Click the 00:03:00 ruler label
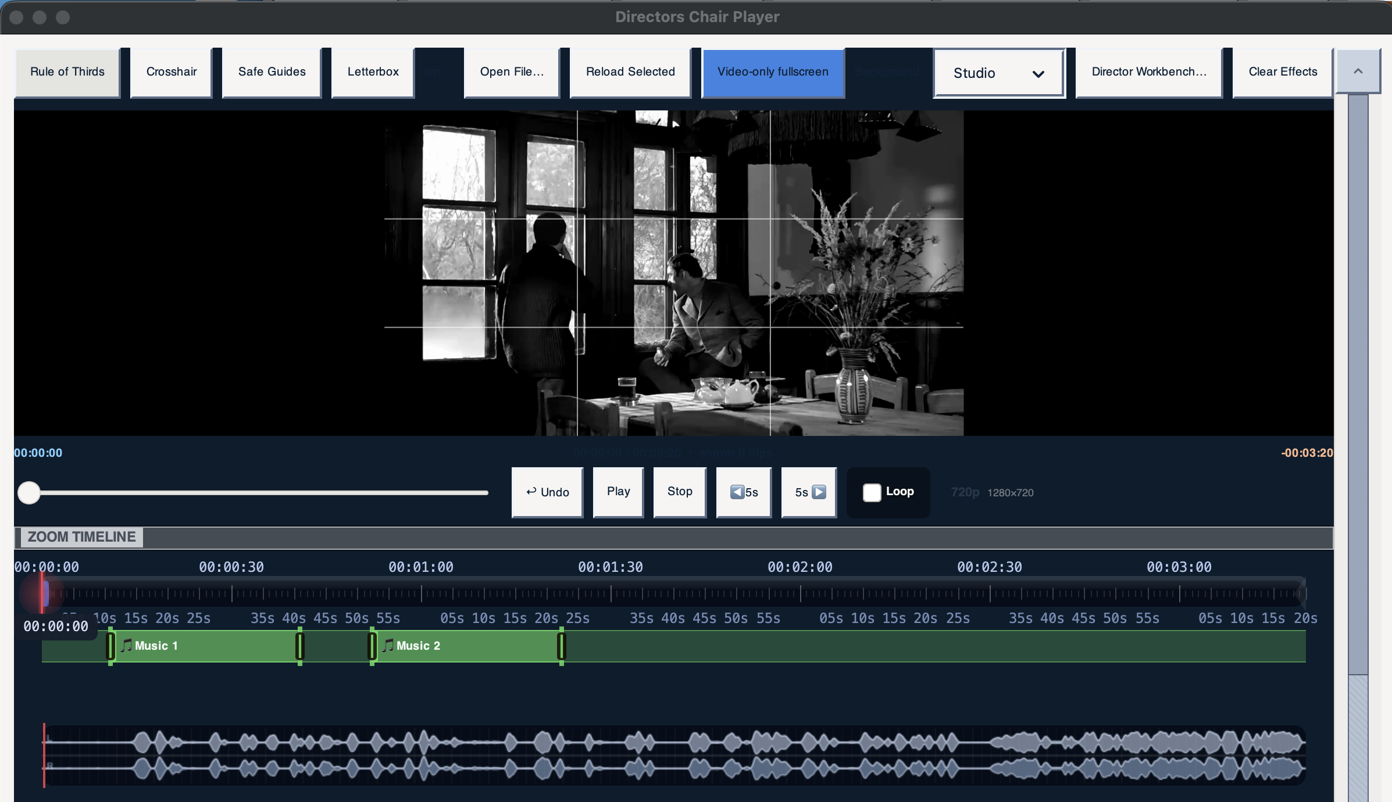 [x=1179, y=567]
